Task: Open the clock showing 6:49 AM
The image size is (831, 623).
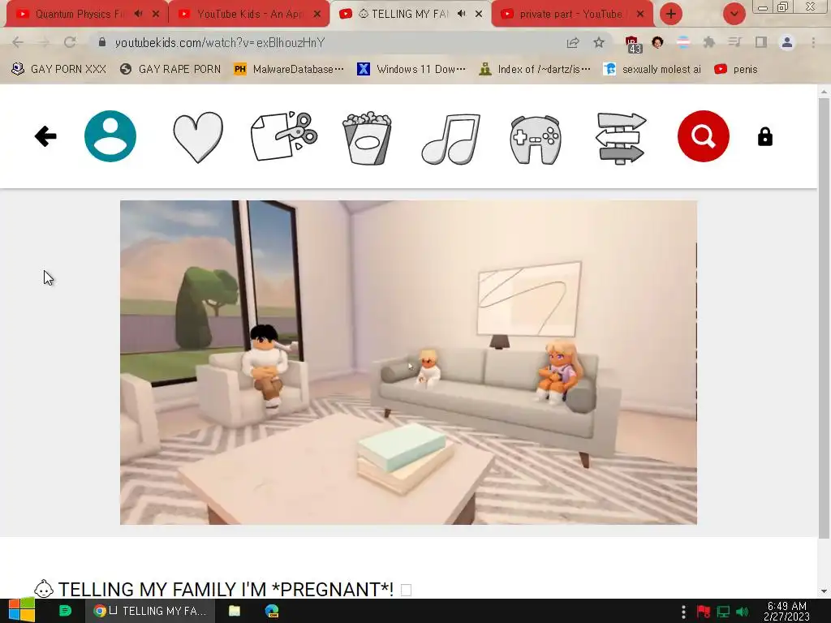Action: coord(787,611)
